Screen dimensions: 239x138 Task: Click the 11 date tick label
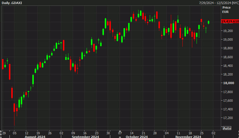[178, 133]
